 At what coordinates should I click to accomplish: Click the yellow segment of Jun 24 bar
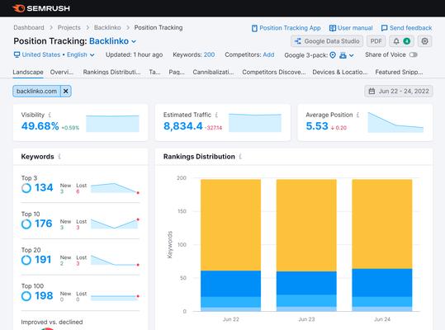[382, 224]
